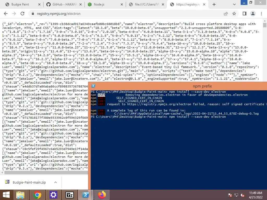Viewport: 267px width, 200px height.
Task: Close the Node.js tab
Action: tap(122, 4)
